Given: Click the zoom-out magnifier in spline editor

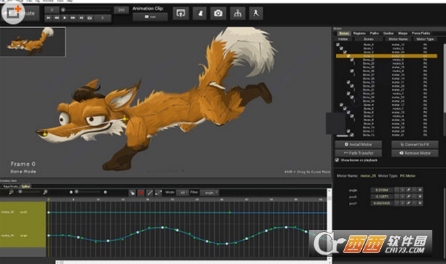Looking at the screenshot, I should 11,192.
